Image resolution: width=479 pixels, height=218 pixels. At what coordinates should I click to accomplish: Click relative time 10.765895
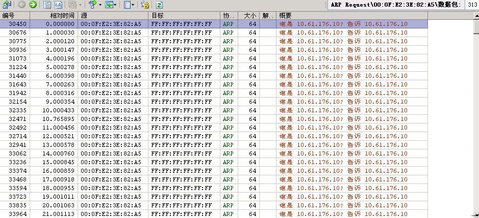click(x=58, y=119)
